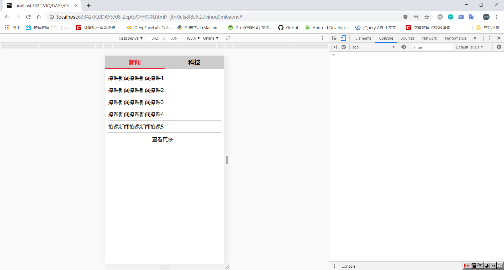Click the 查看更多 link

[x=164, y=139]
